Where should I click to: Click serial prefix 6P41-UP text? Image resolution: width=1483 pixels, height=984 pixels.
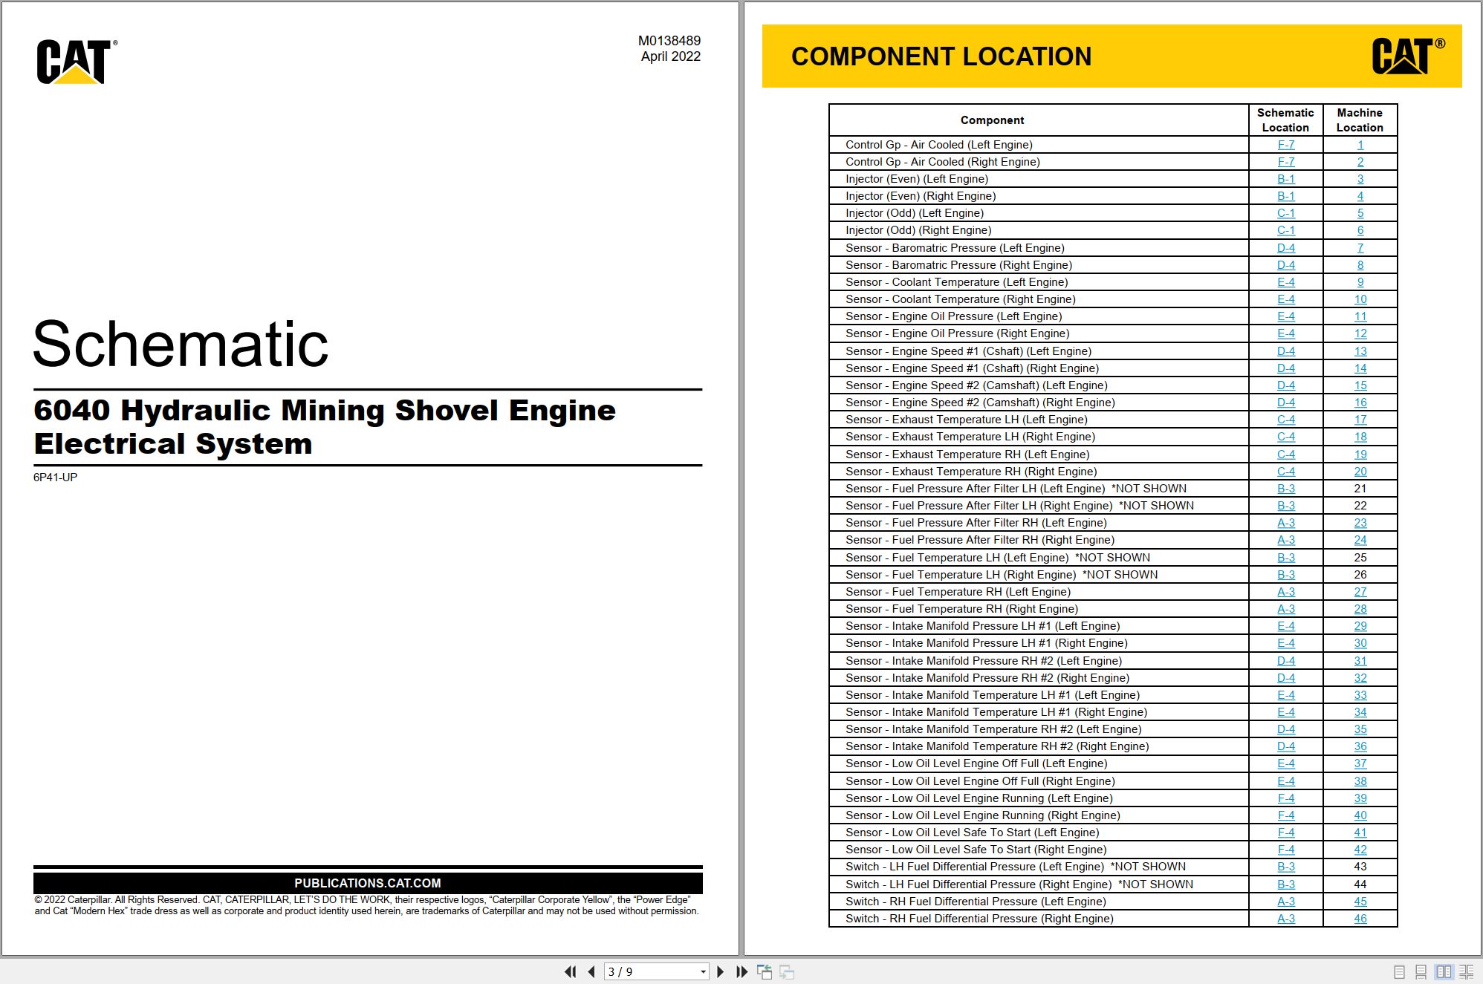point(55,478)
